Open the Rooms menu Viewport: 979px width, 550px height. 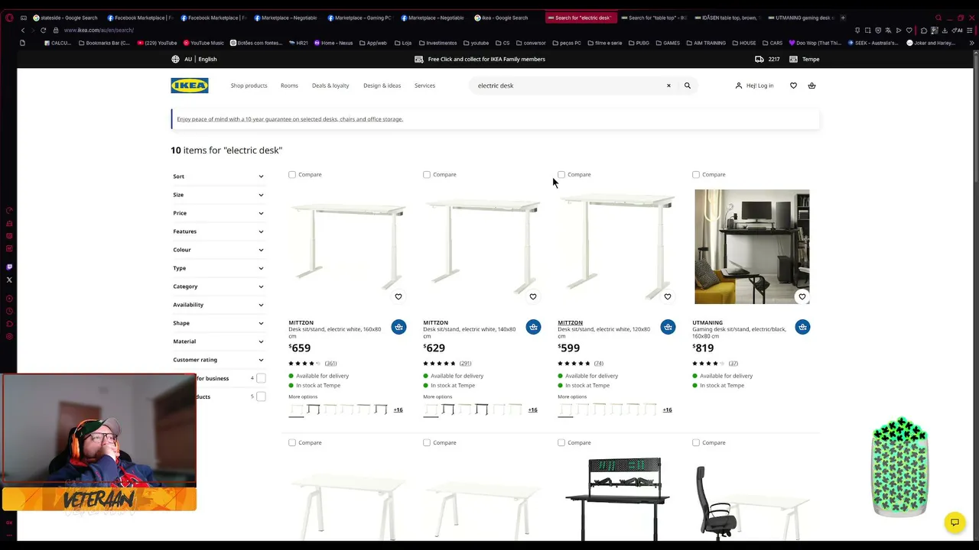pos(289,86)
